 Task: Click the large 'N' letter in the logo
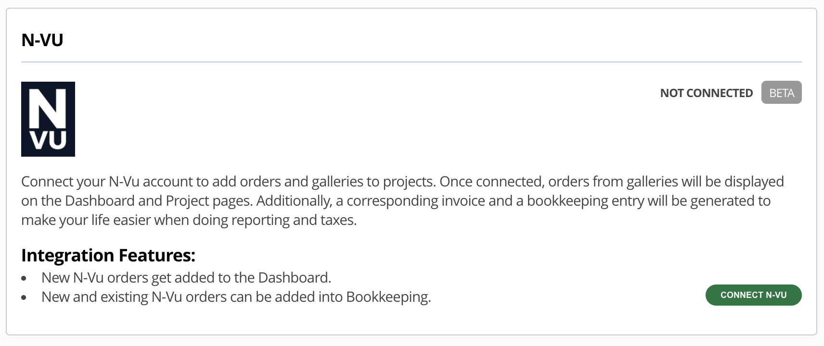(48, 110)
